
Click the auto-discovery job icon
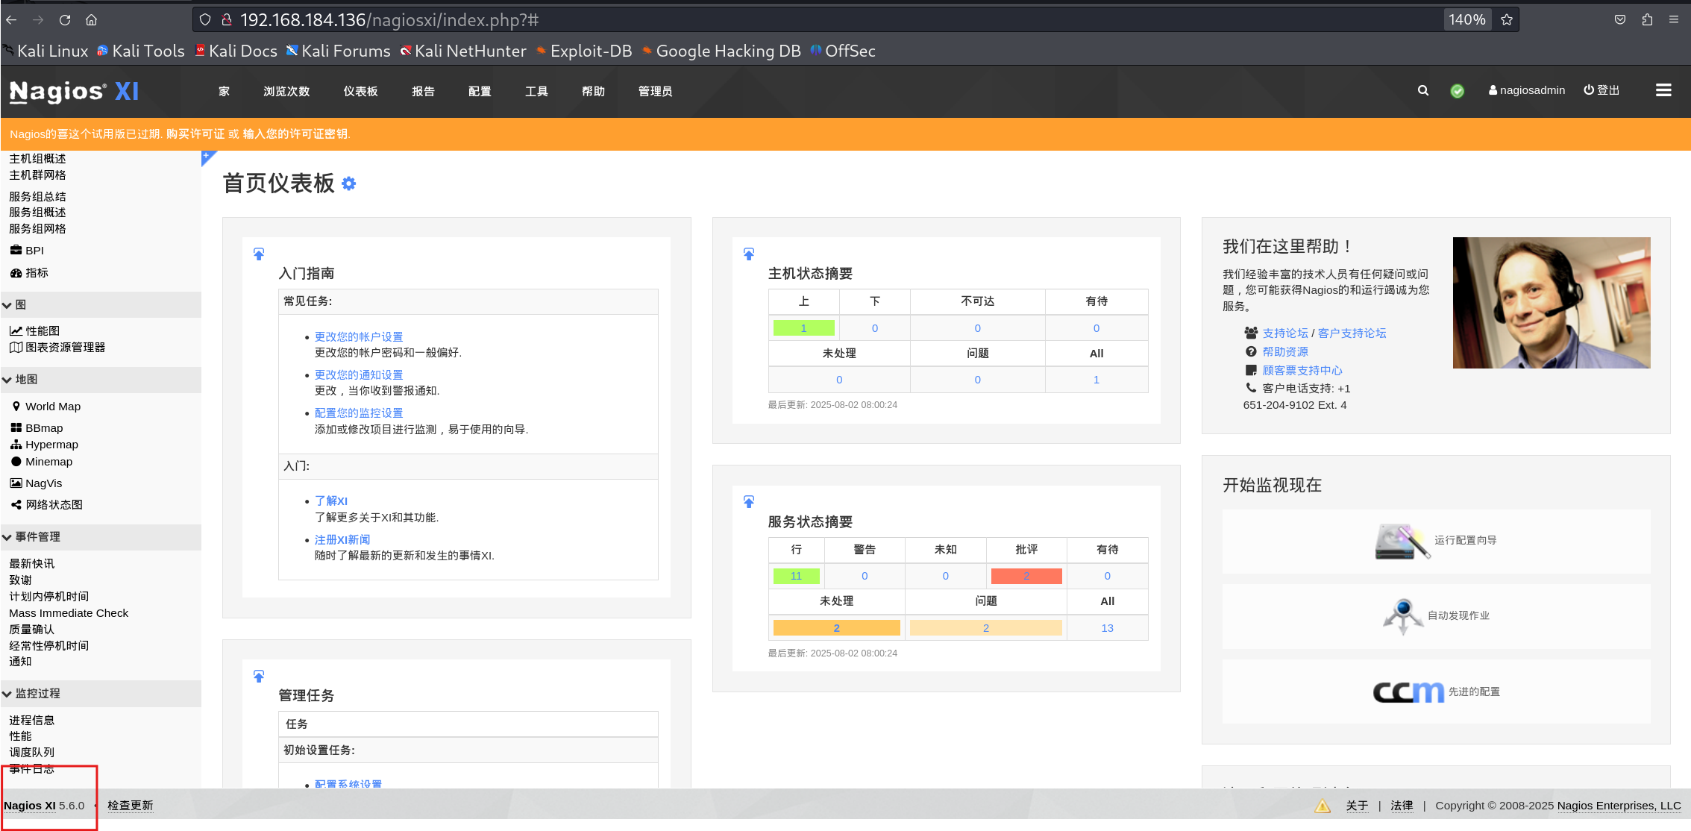(x=1402, y=616)
